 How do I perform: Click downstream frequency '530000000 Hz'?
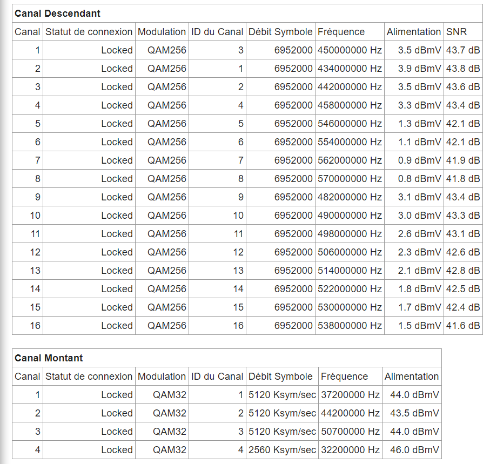(350, 307)
